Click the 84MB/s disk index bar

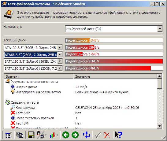(x=114, y=68)
